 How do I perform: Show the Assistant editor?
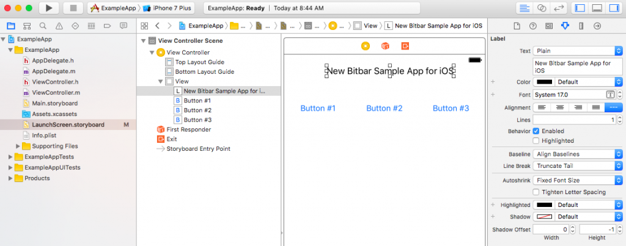542,8
